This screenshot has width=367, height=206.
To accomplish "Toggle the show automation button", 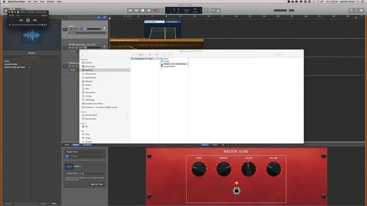I will (99, 17).
